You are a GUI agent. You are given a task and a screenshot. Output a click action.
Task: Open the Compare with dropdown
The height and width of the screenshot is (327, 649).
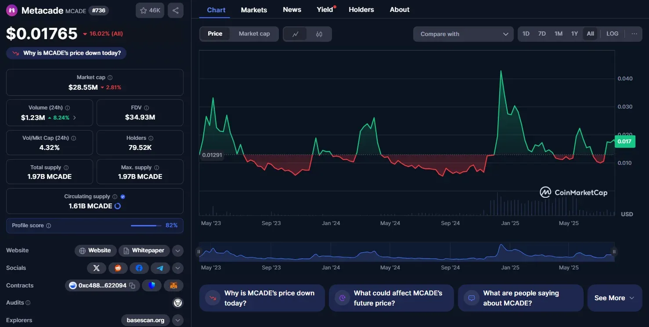pos(463,34)
